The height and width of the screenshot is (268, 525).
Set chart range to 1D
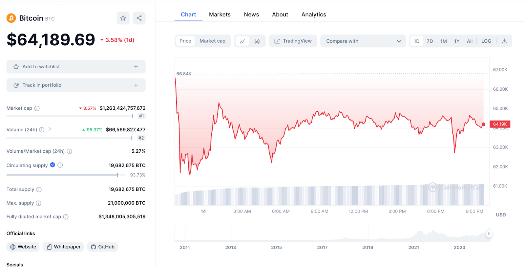[x=417, y=41]
